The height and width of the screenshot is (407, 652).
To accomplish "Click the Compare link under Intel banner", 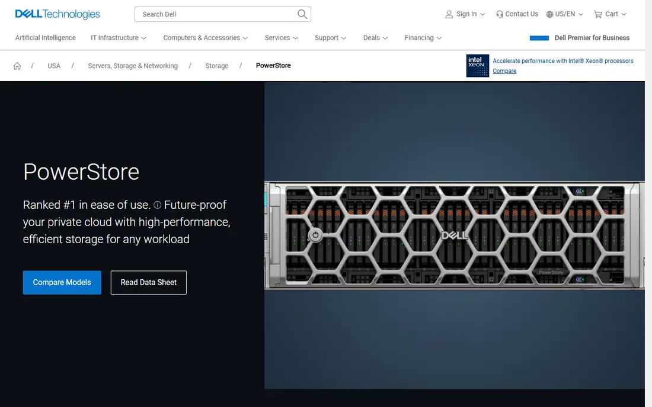I will [x=504, y=71].
